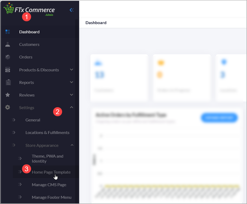Click the orange dashboard stat card
Viewport: 247px width, 204px height.
[182, 78]
